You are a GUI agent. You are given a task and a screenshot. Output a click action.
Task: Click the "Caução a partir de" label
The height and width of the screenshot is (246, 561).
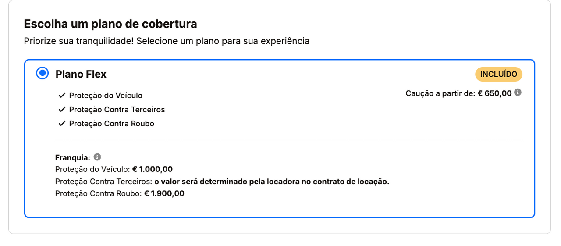coord(440,93)
